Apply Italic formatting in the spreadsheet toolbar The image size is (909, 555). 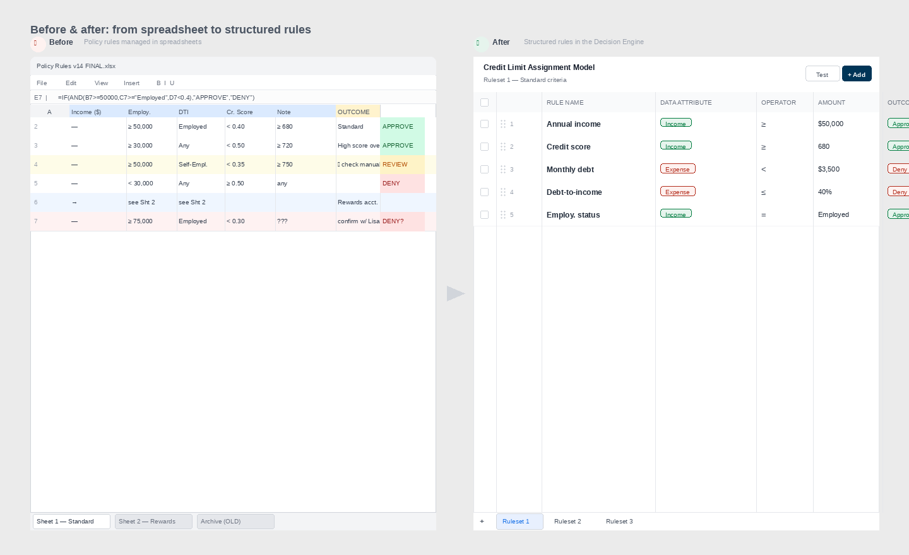tap(165, 83)
